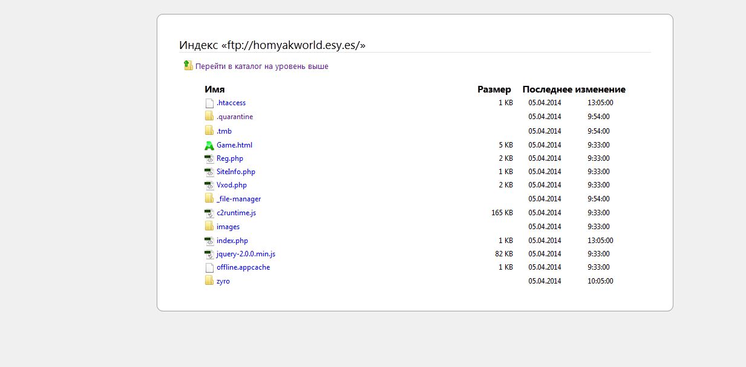Image resolution: width=746 pixels, height=367 pixels.
Task: Click the _file-manager folder icon
Action: coord(209,198)
